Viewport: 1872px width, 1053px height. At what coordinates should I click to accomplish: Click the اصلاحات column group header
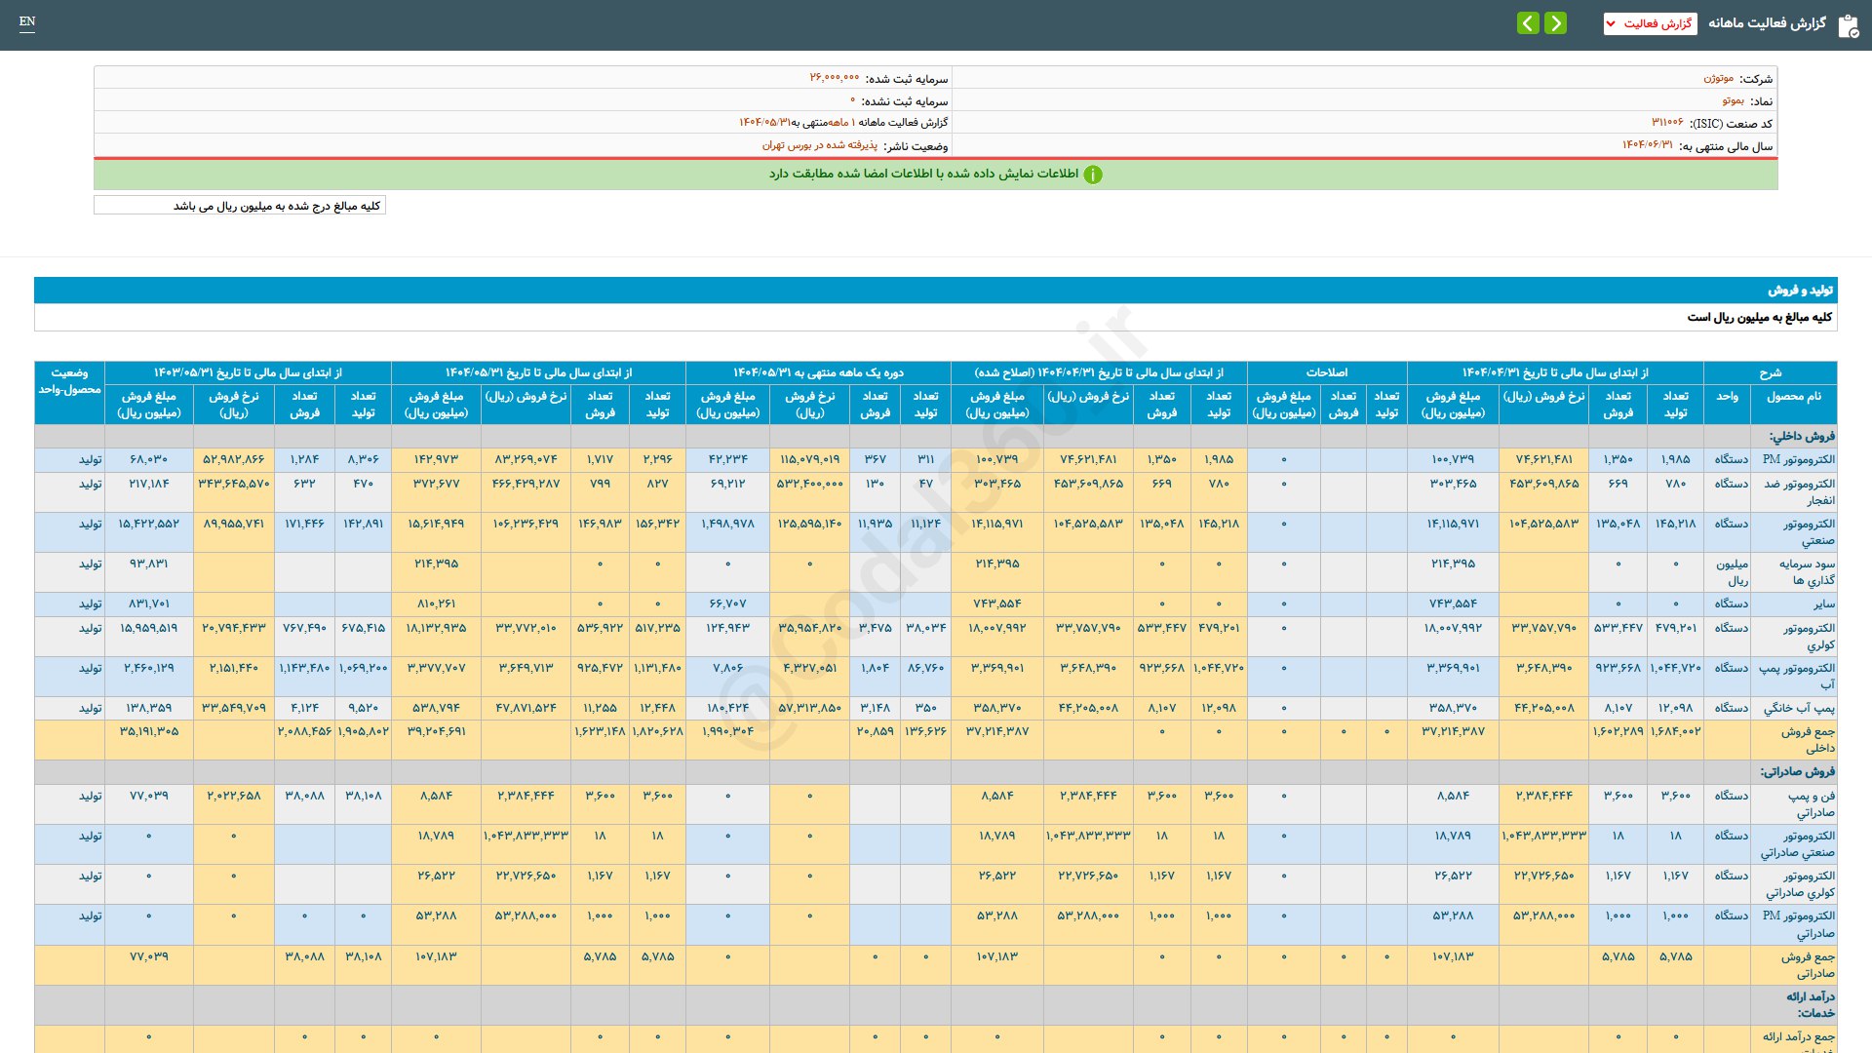coord(1326,372)
